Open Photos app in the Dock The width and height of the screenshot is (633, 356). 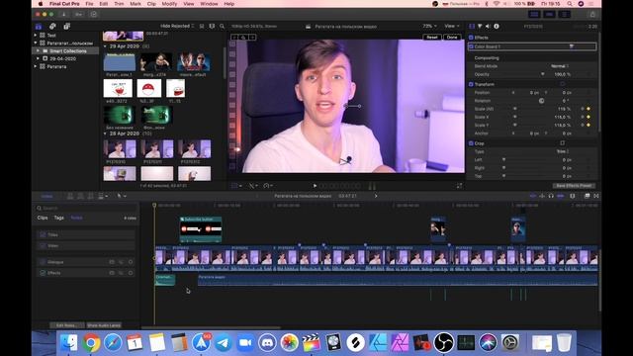(289, 343)
